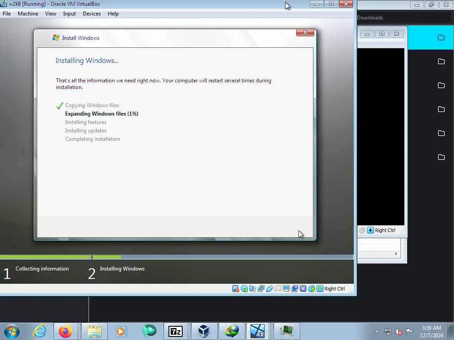Image resolution: width=454 pixels, height=340 pixels.
Task: Click the network tray icon
Action: click(387, 332)
